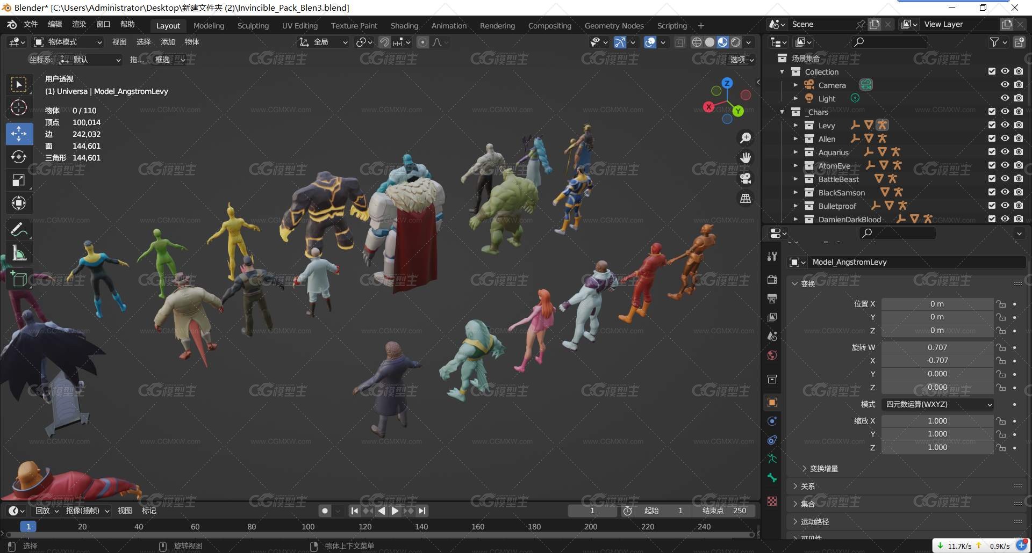The image size is (1032, 553).
Task: Select the Measure tool
Action: tap(19, 253)
